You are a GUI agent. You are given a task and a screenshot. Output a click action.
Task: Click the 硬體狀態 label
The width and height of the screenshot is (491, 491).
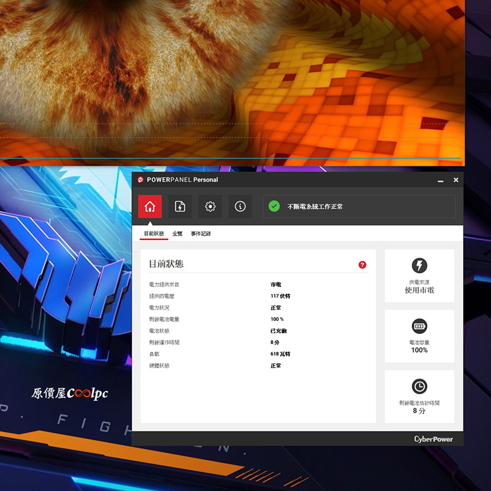tap(159, 365)
